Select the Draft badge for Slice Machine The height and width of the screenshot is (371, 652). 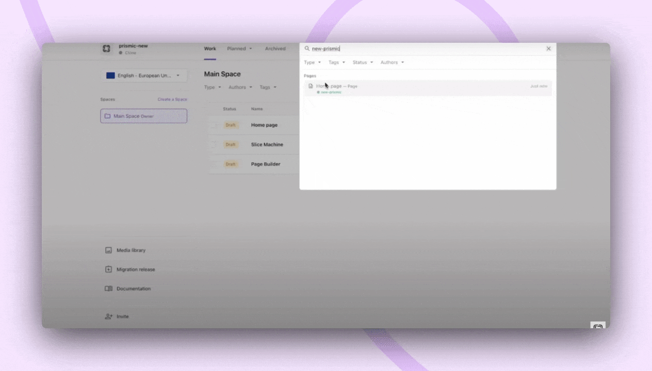coord(230,144)
